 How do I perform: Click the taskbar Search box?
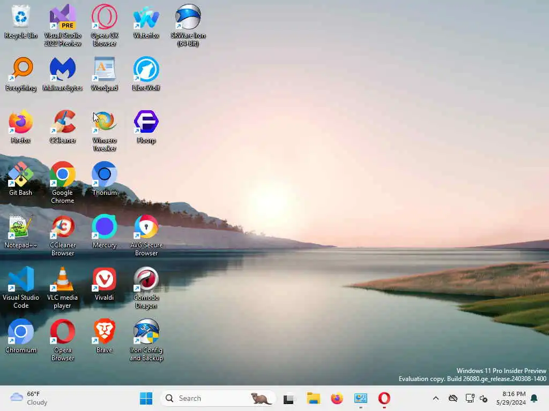218,398
